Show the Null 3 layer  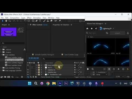tap(28, 68)
